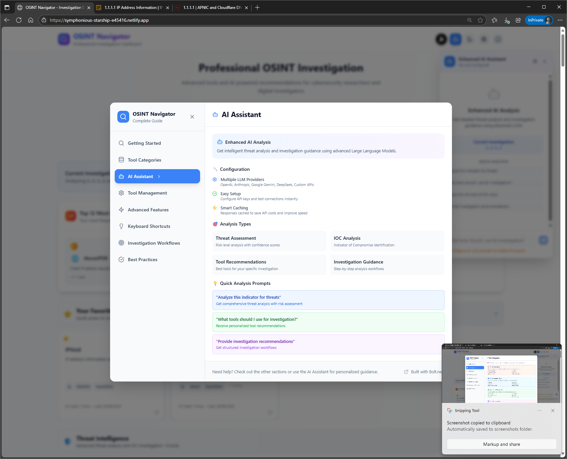Switch to the OSINT Navigator browser tab
The image size is (567, 459).
pyautogui.click(x=54, y=7)
